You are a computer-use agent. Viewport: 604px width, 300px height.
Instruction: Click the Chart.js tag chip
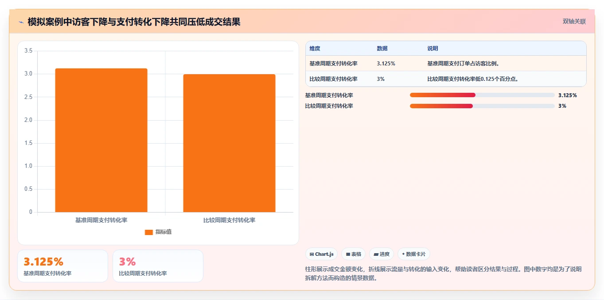pos(322,254)
